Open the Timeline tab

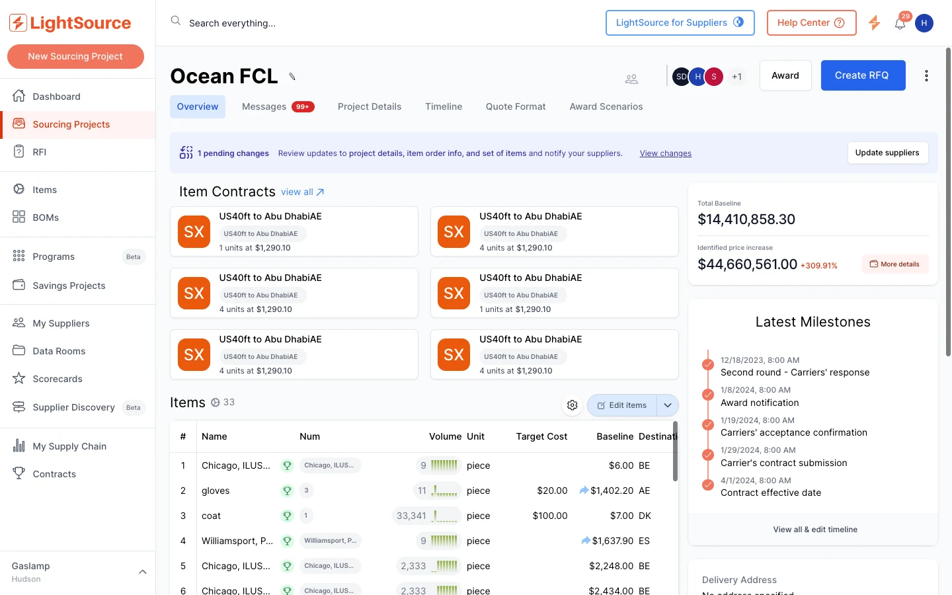pyautogui.click(x=444, y=106)
